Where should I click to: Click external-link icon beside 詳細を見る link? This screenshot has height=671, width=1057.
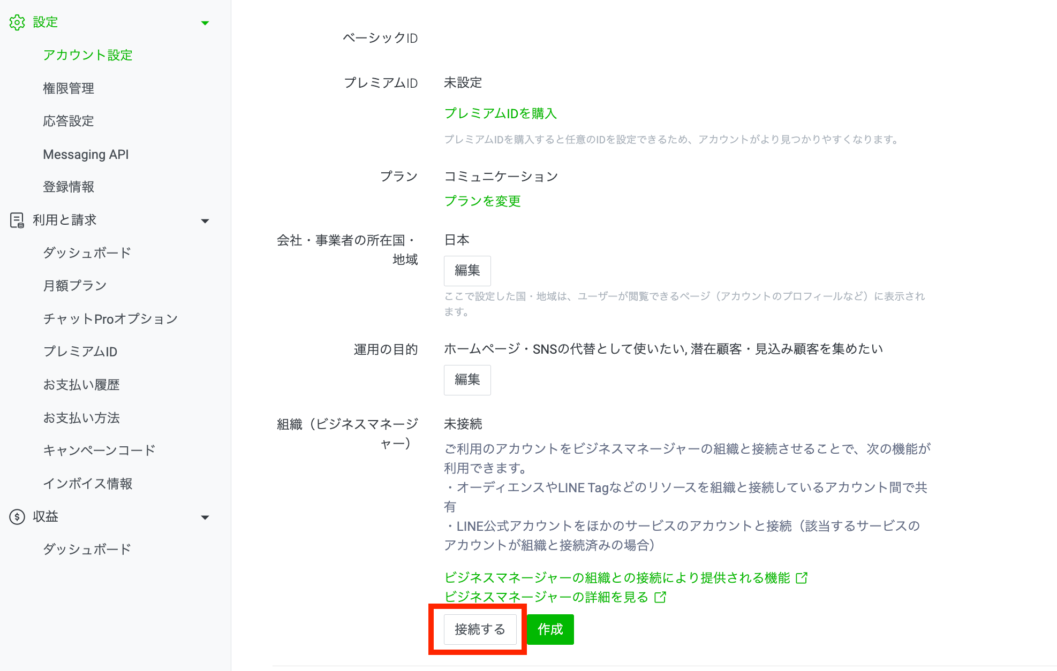point(660,597)
